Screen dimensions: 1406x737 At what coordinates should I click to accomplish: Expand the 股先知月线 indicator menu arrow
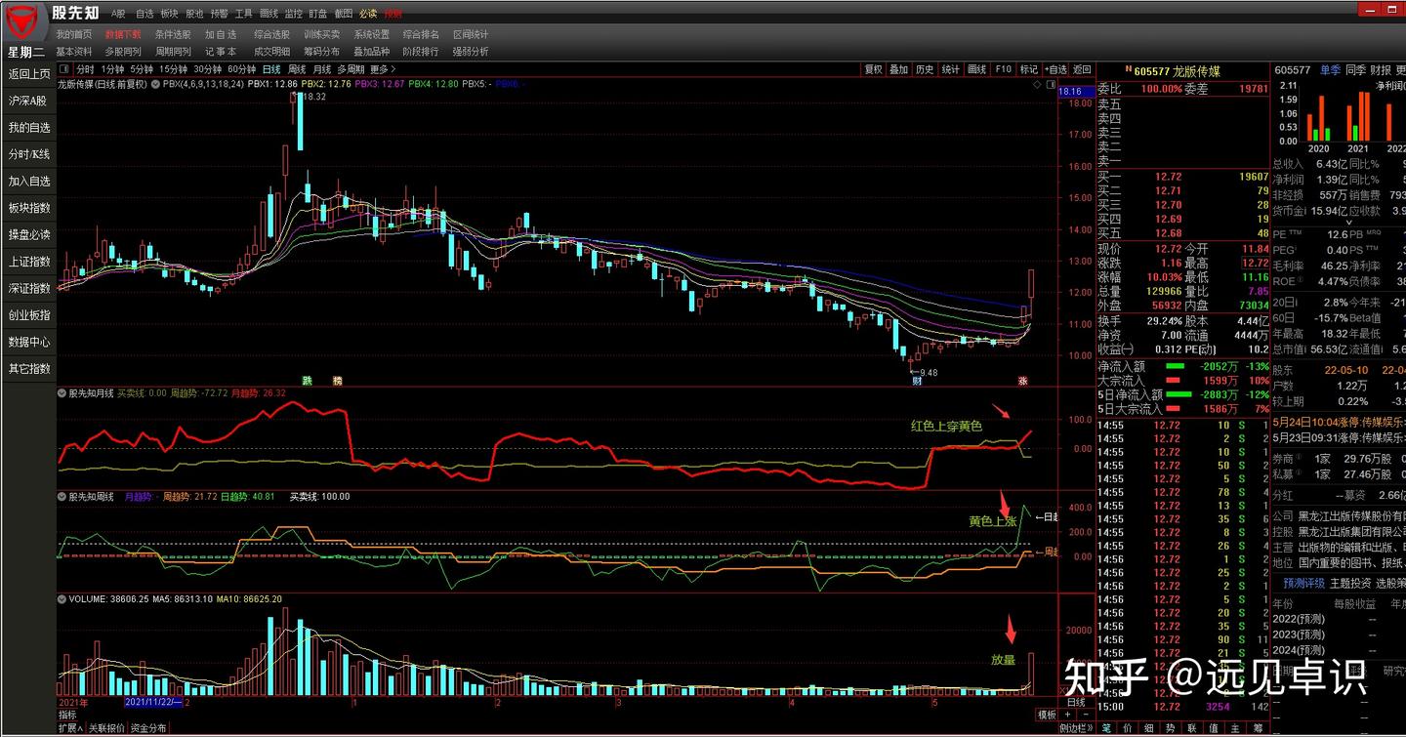(62, 393)
